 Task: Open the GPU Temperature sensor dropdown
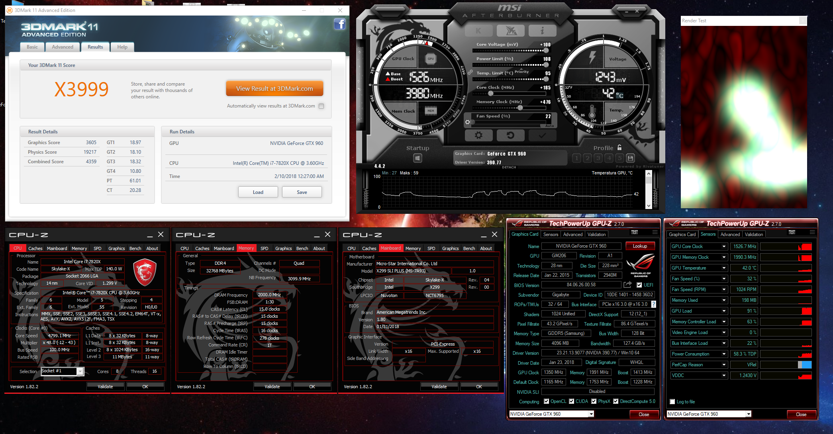[724, 268]
